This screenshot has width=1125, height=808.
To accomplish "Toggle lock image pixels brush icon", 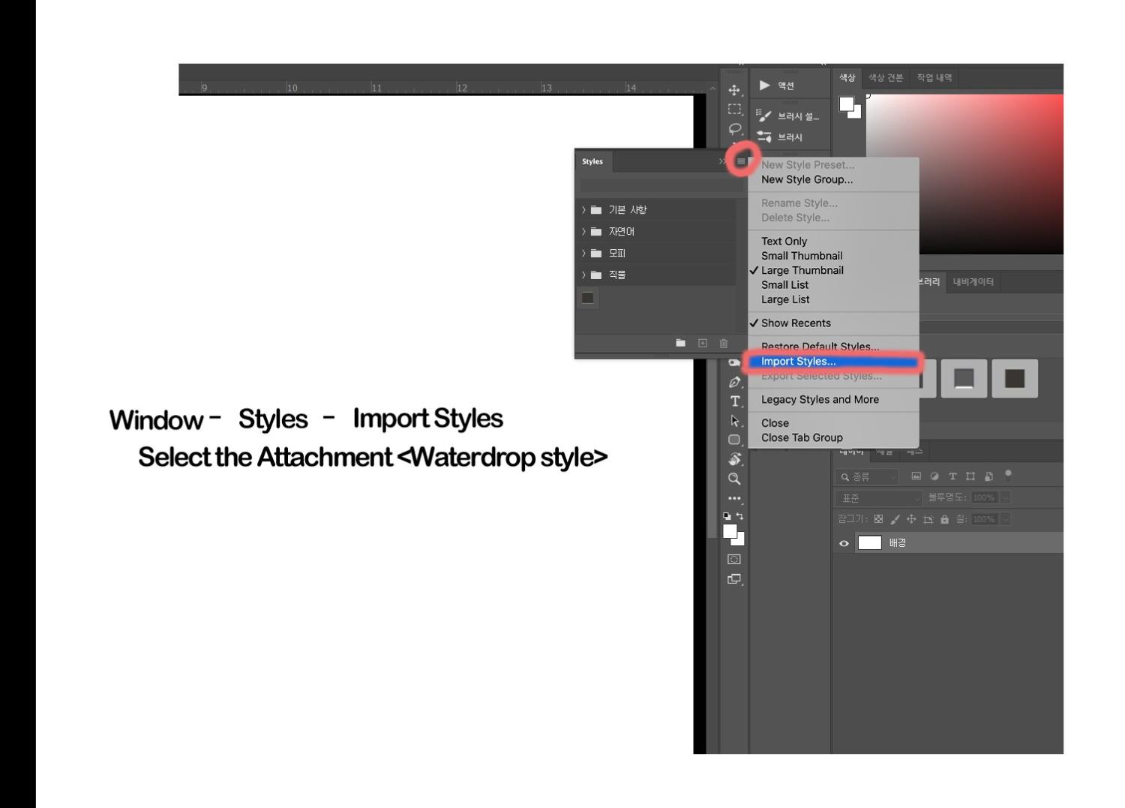I will pyautogui.click(x=895, y=519).
